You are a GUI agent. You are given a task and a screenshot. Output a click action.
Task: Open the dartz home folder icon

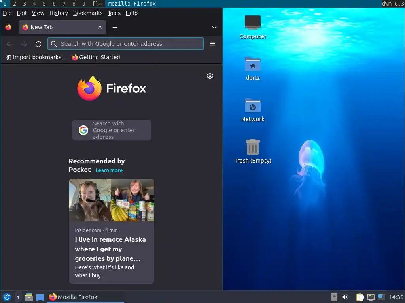tap(253, 69)
